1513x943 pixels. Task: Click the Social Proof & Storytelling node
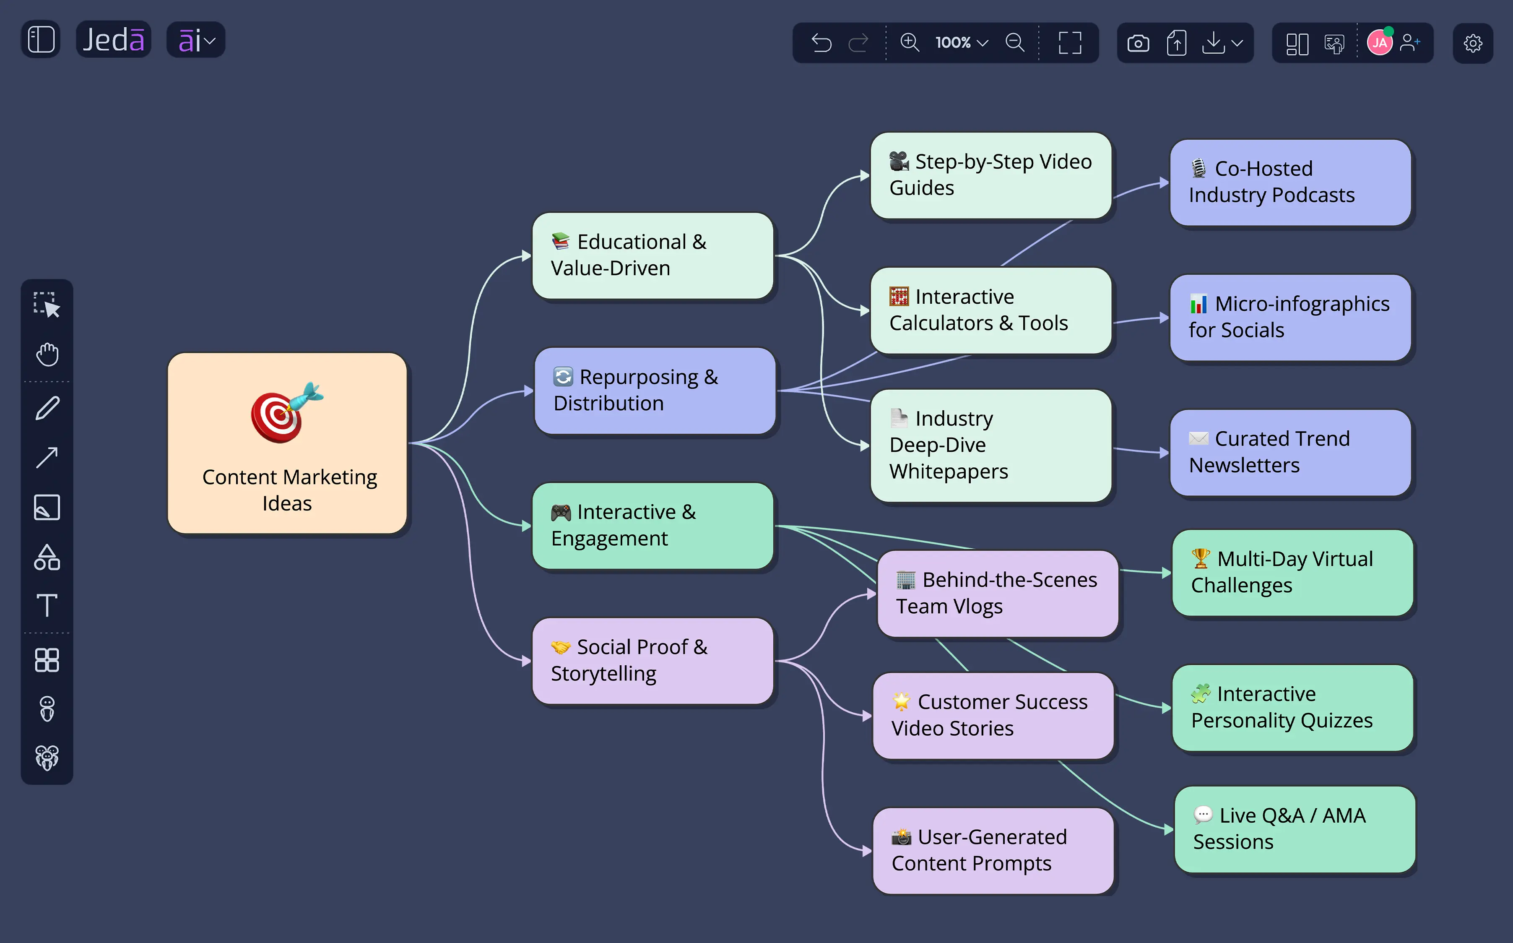tap(653, 661)
